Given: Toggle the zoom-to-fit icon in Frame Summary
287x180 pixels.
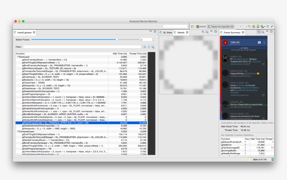Looking at the screenshot, I should pyautogui.click(x=259, y=32).
